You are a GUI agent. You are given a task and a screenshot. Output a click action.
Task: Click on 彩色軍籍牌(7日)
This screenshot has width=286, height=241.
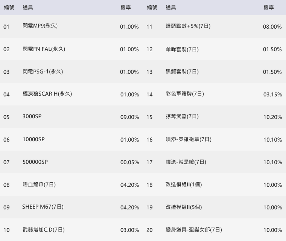(x=185, y=94)
